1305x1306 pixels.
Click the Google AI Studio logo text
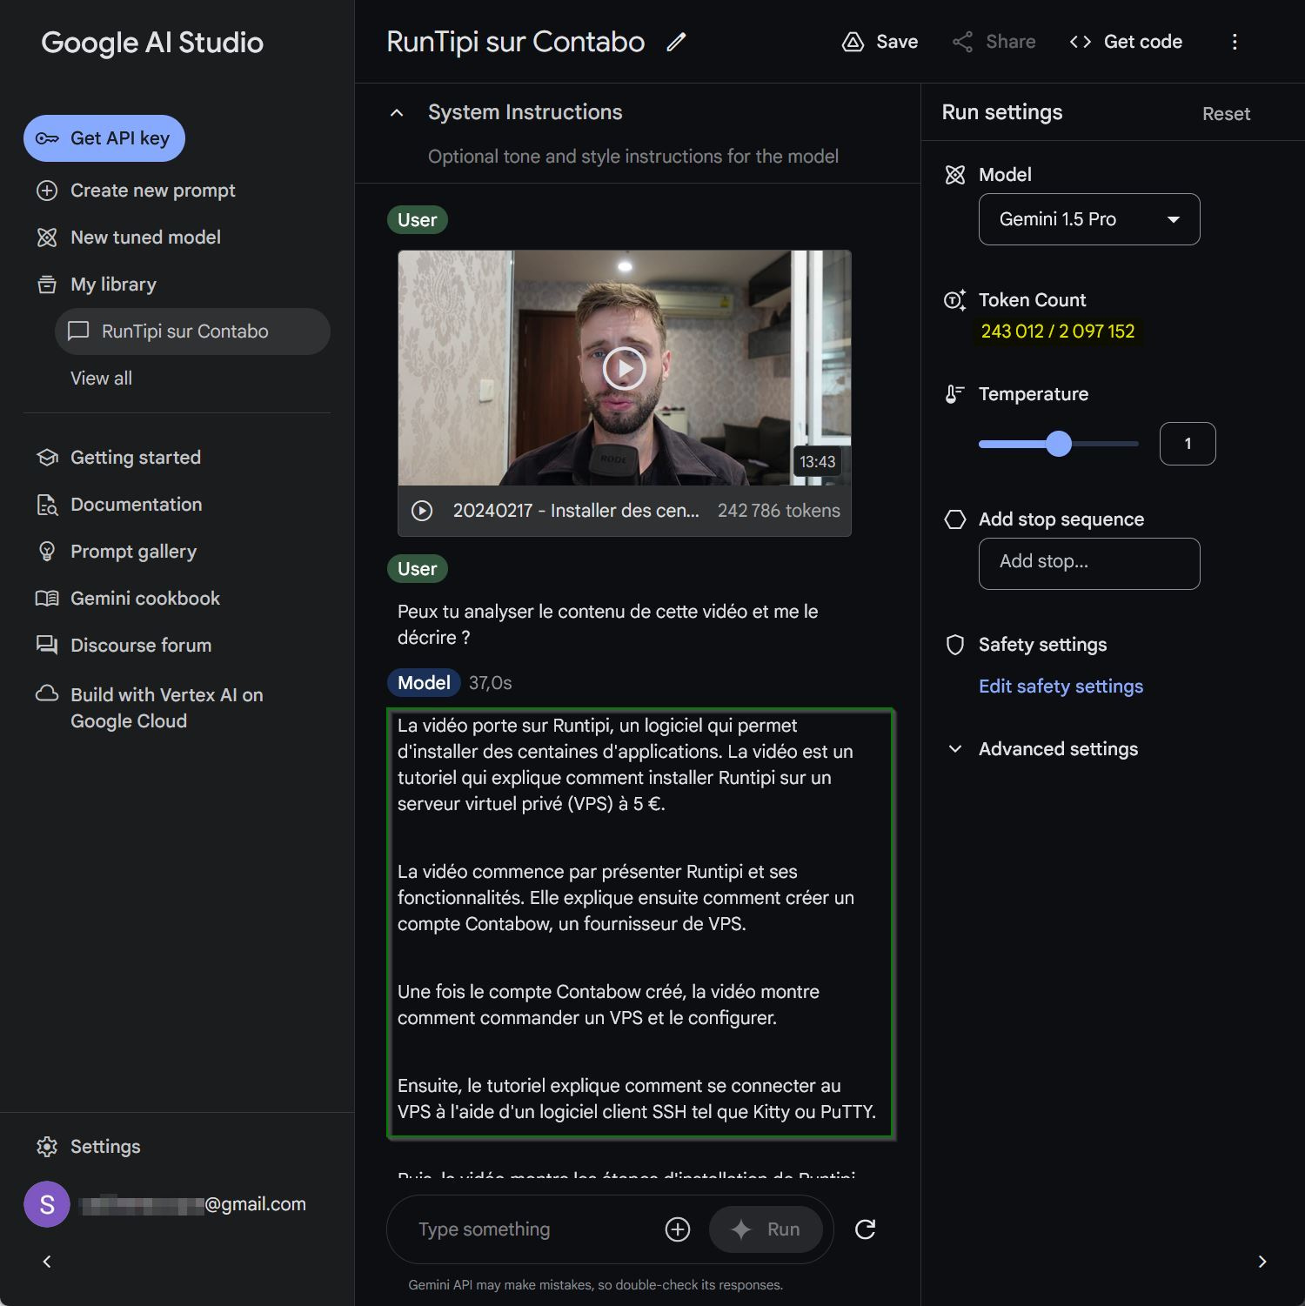152,43
